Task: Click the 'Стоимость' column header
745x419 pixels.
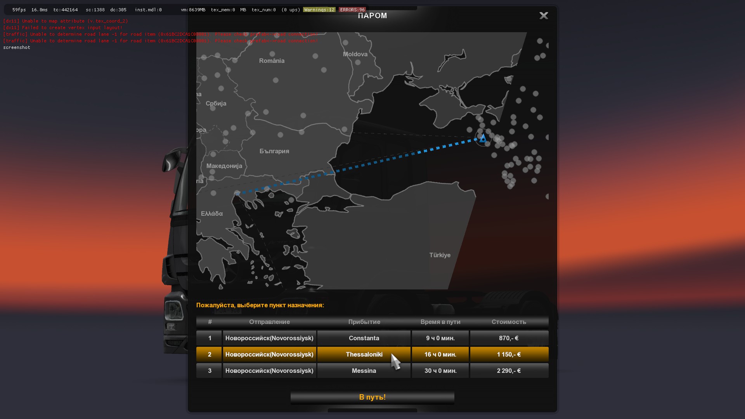Action: point(509,322)
